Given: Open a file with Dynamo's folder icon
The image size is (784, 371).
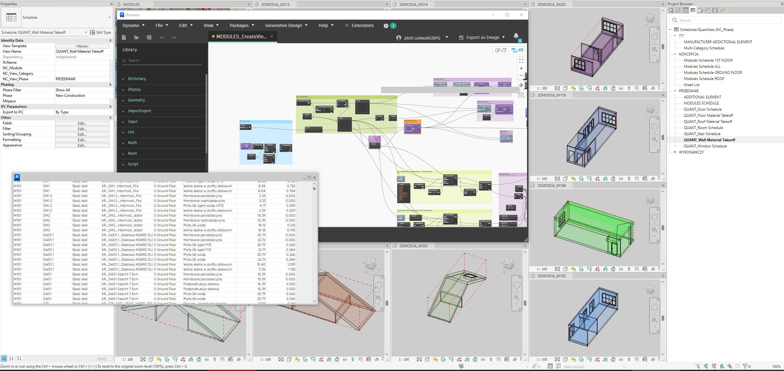Looking at the screenshot, I should click(136, 37).
